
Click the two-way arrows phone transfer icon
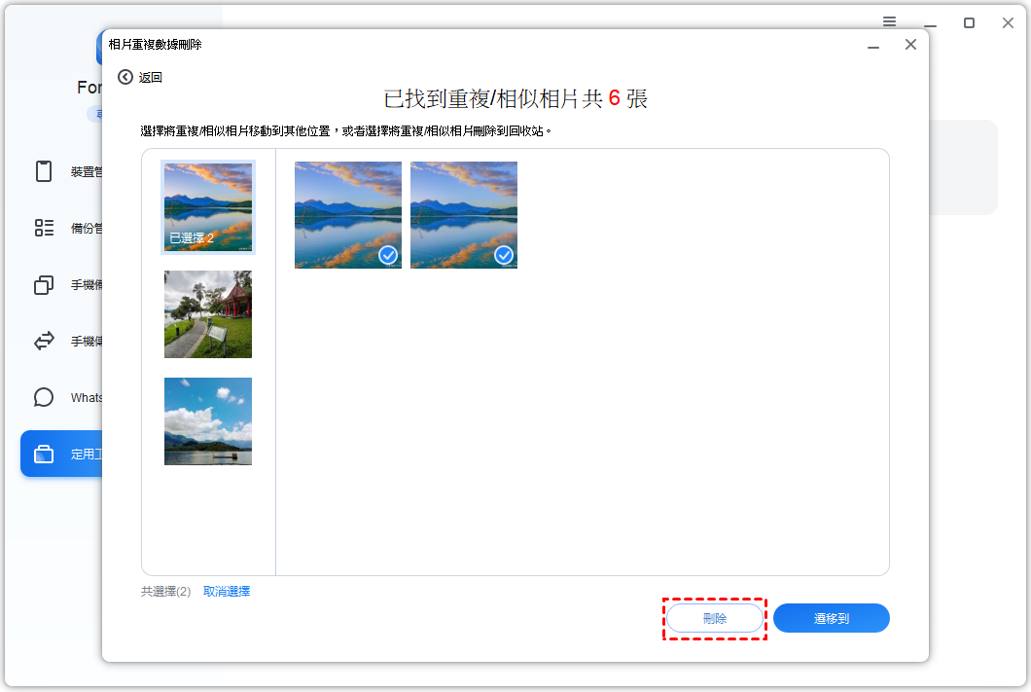tap(44, 341)
